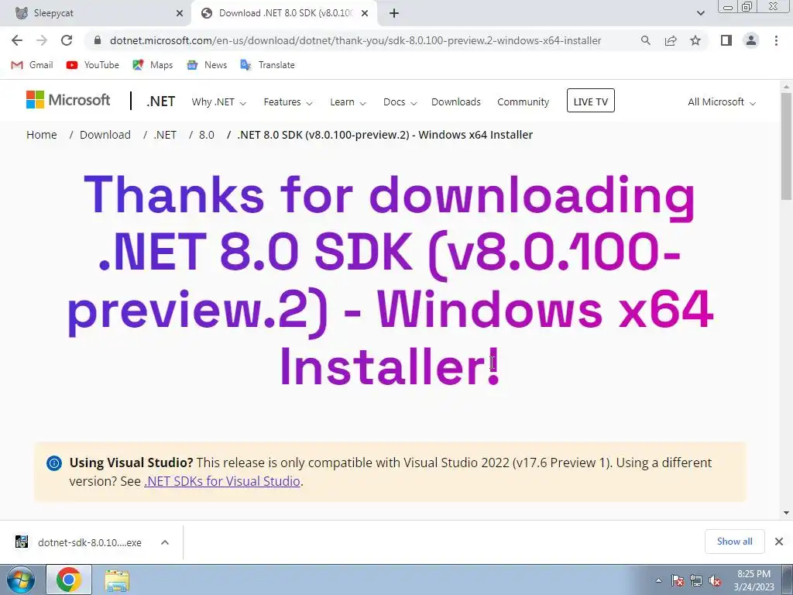This screenshot has height=595, width=793.
Task: Open the Downloads nav item
Action: pos(455,102)
